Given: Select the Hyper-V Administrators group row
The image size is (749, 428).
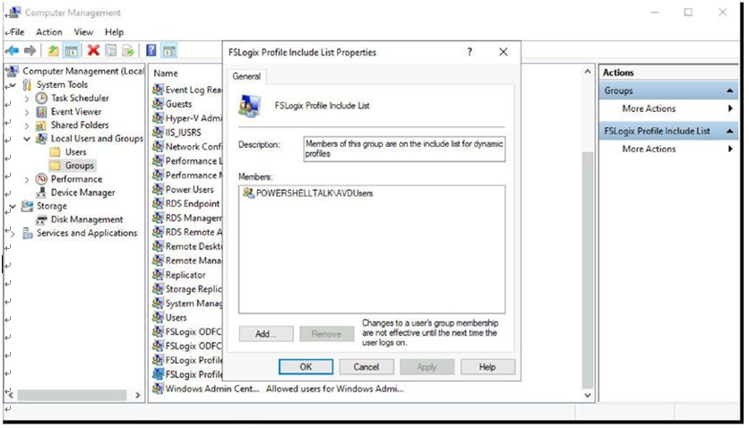Looking at the screenshot, I should click(187, 118).
